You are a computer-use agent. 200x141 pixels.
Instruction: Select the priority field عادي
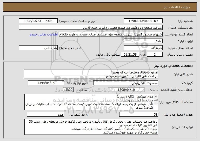coord(143,41)
